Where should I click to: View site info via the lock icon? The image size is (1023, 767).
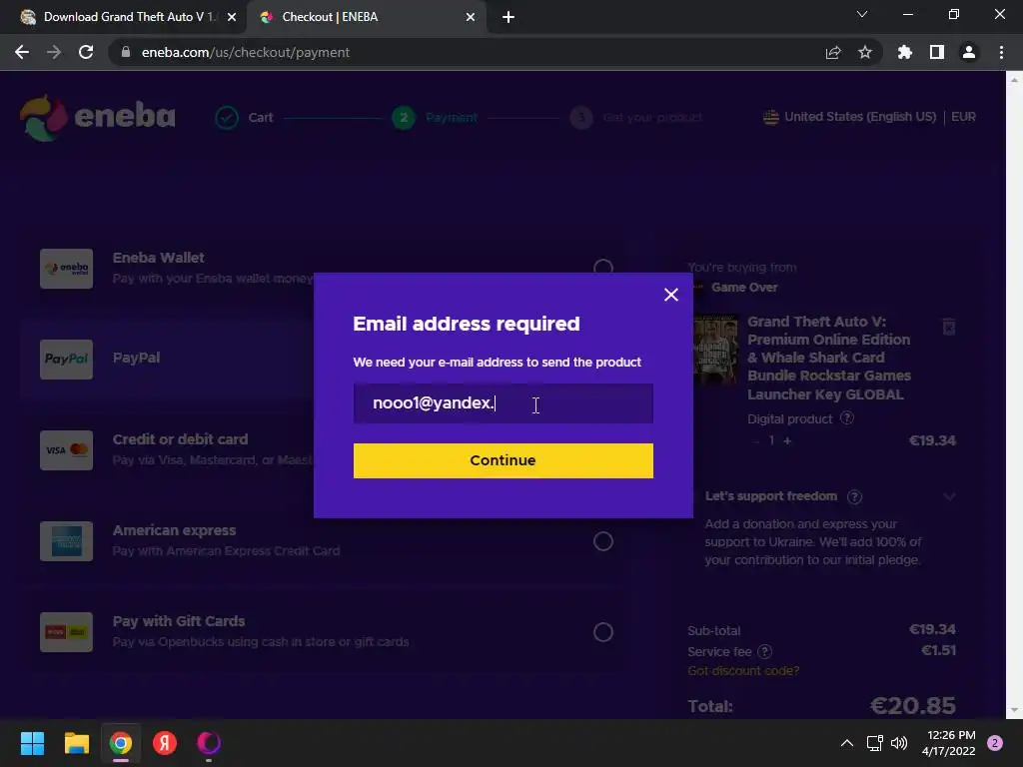(126, 52)
